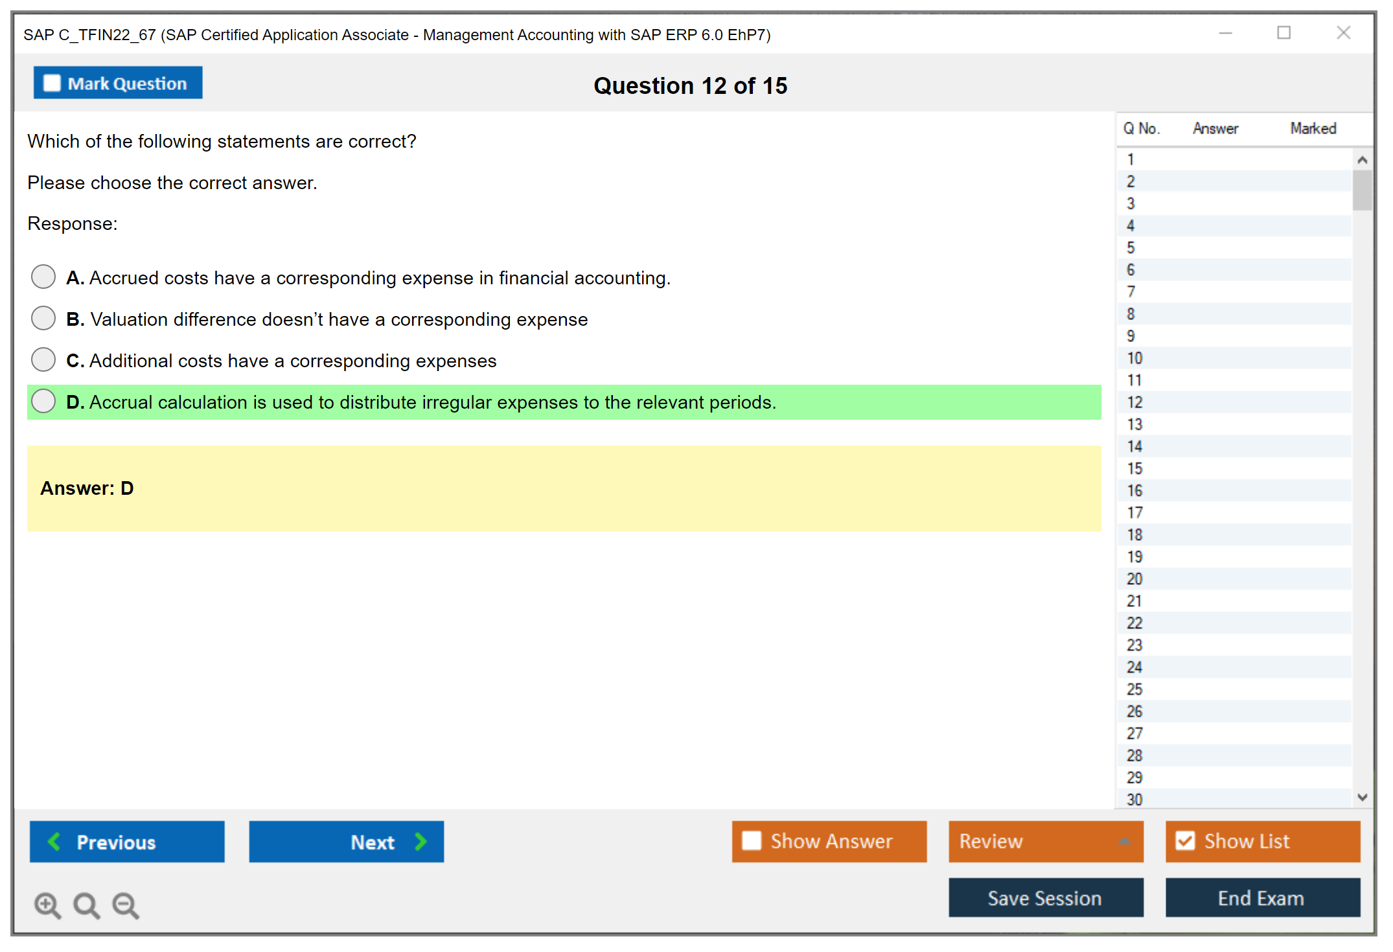Click the green right arrow on Next
The height and width of the screenshot is (952, 1393).
(420, 841)
